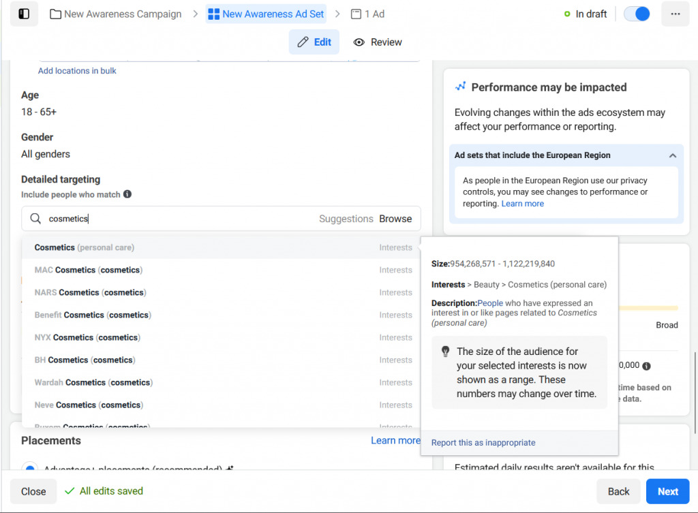Click Browse in detailed targeting search
698x513 pixels.
click(x=395, y=219)
